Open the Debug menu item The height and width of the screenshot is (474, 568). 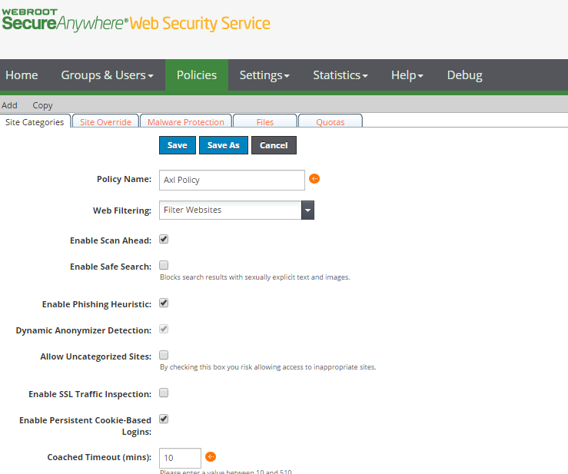point(464,75)
